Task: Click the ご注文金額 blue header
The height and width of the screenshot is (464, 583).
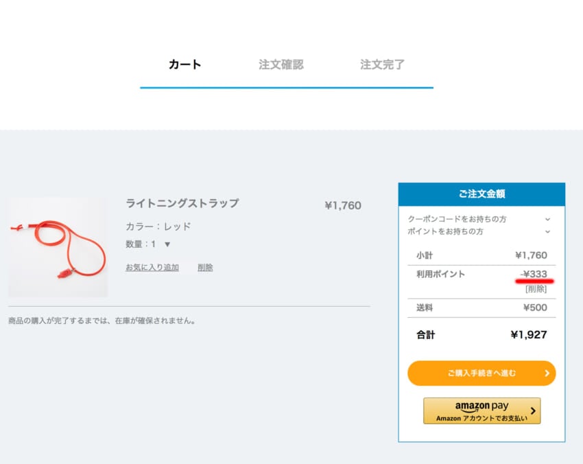Action: click(481, 194)
